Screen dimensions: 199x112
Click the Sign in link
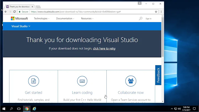pos(148,19)
